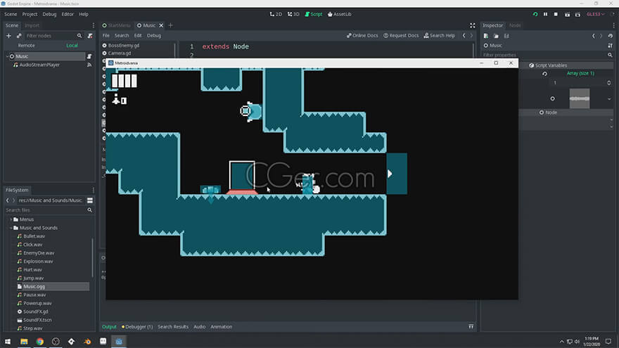
Task: Close the Music scene tab
Action: click(x=161, y=25)
